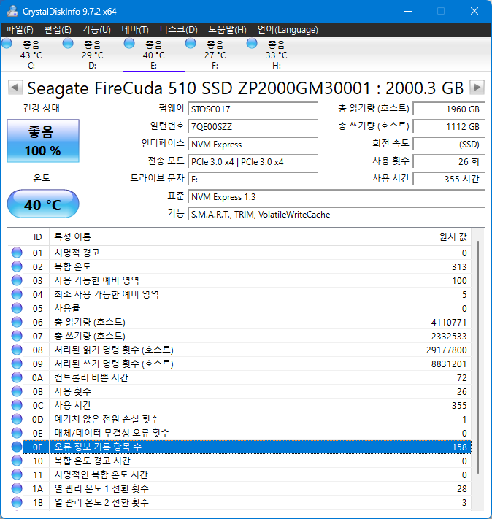Minimize the CrystalDiskInfo window

(x=408, y=11)
